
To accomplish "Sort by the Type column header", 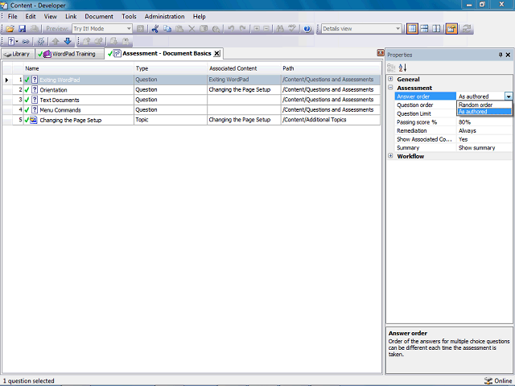I will click(171, 68).
